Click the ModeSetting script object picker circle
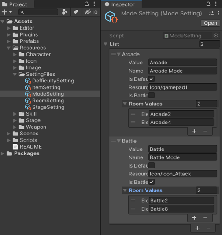 coord(216,36)
